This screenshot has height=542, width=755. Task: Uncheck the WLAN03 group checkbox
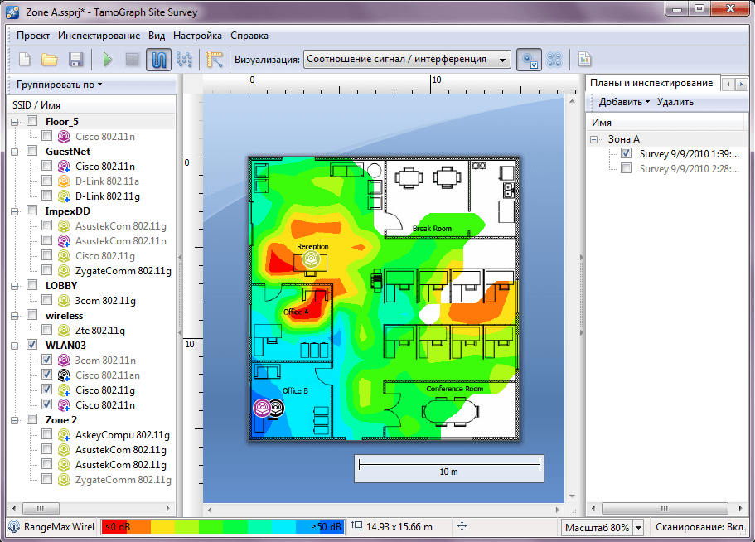pos(31,345)
